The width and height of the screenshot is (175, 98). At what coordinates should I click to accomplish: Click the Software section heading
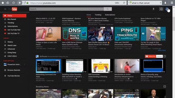43,56
